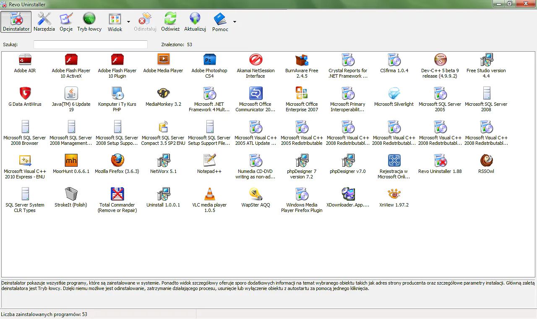The height and width of the screenshot is (319, 537).
Task: Select Total Commander (Remove or Repair)
Action: tap(117, 197)
